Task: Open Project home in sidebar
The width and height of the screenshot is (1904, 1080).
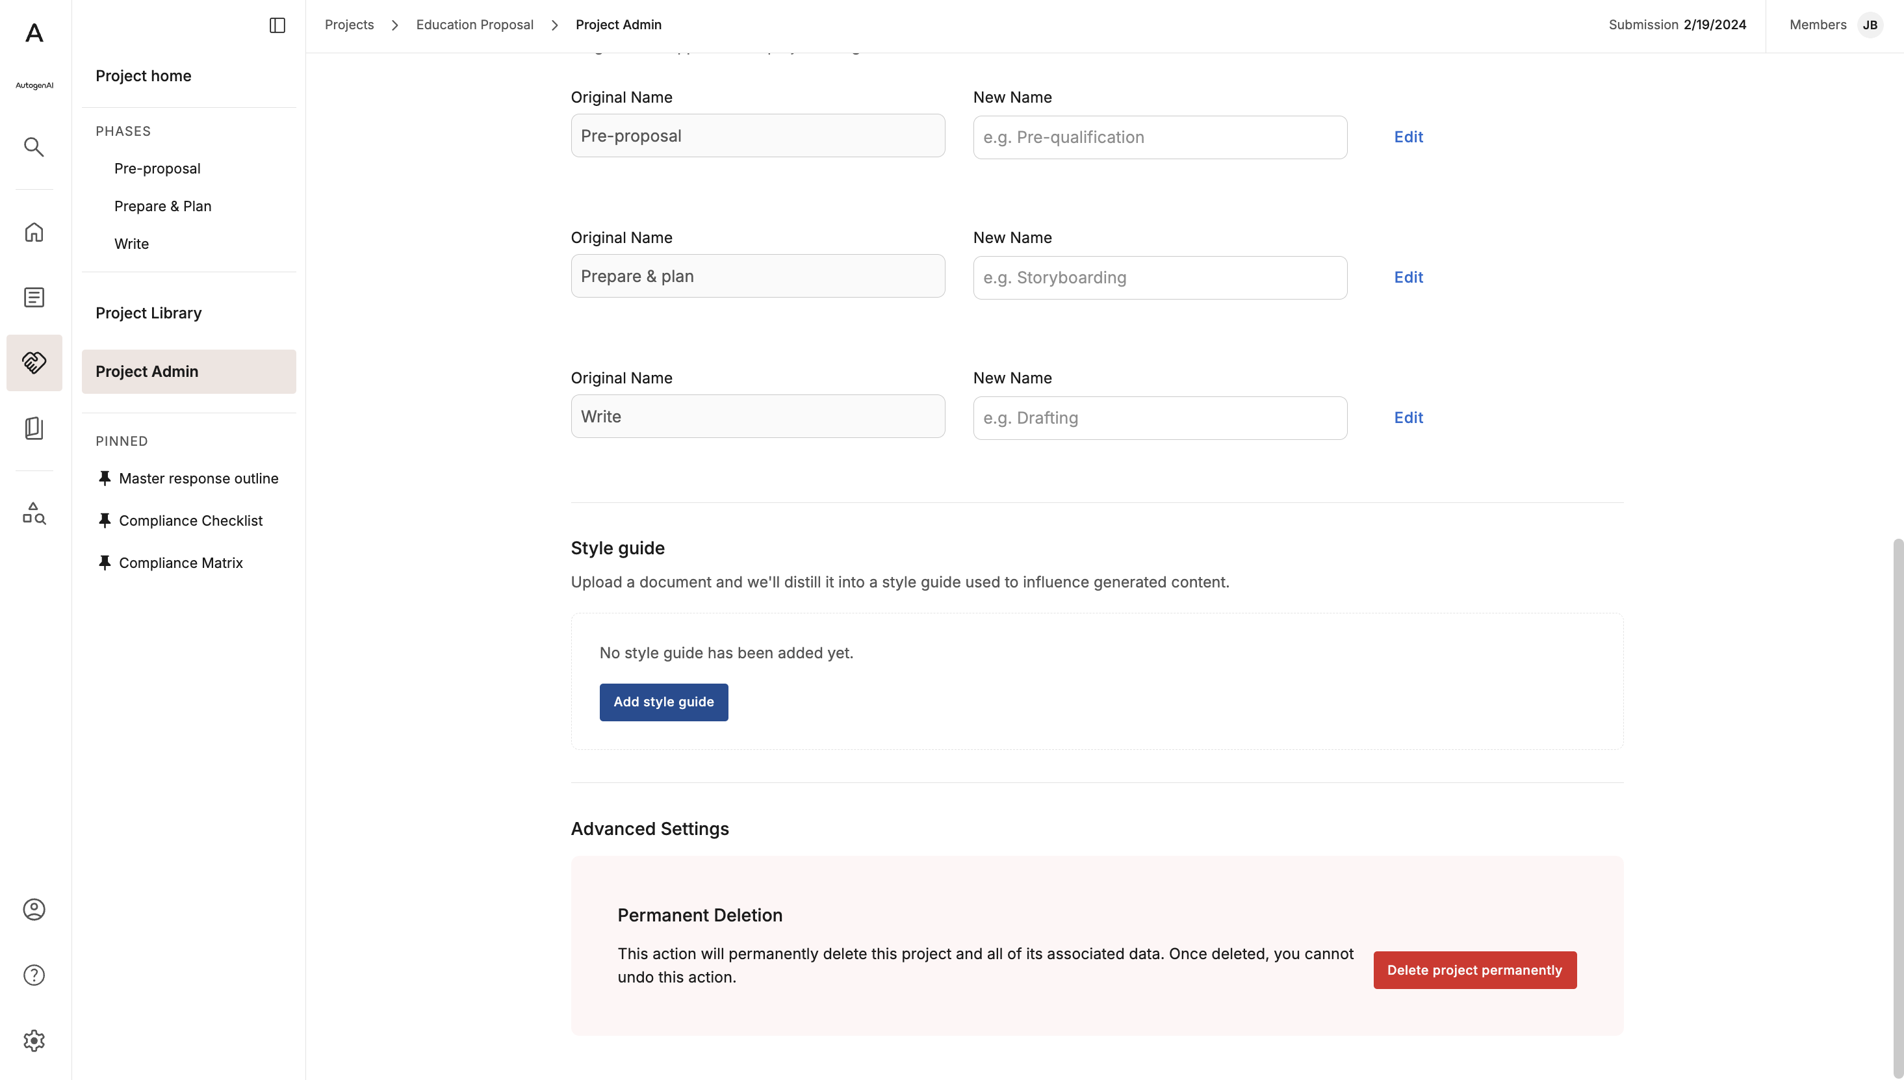Action: [x=143, y=75]
